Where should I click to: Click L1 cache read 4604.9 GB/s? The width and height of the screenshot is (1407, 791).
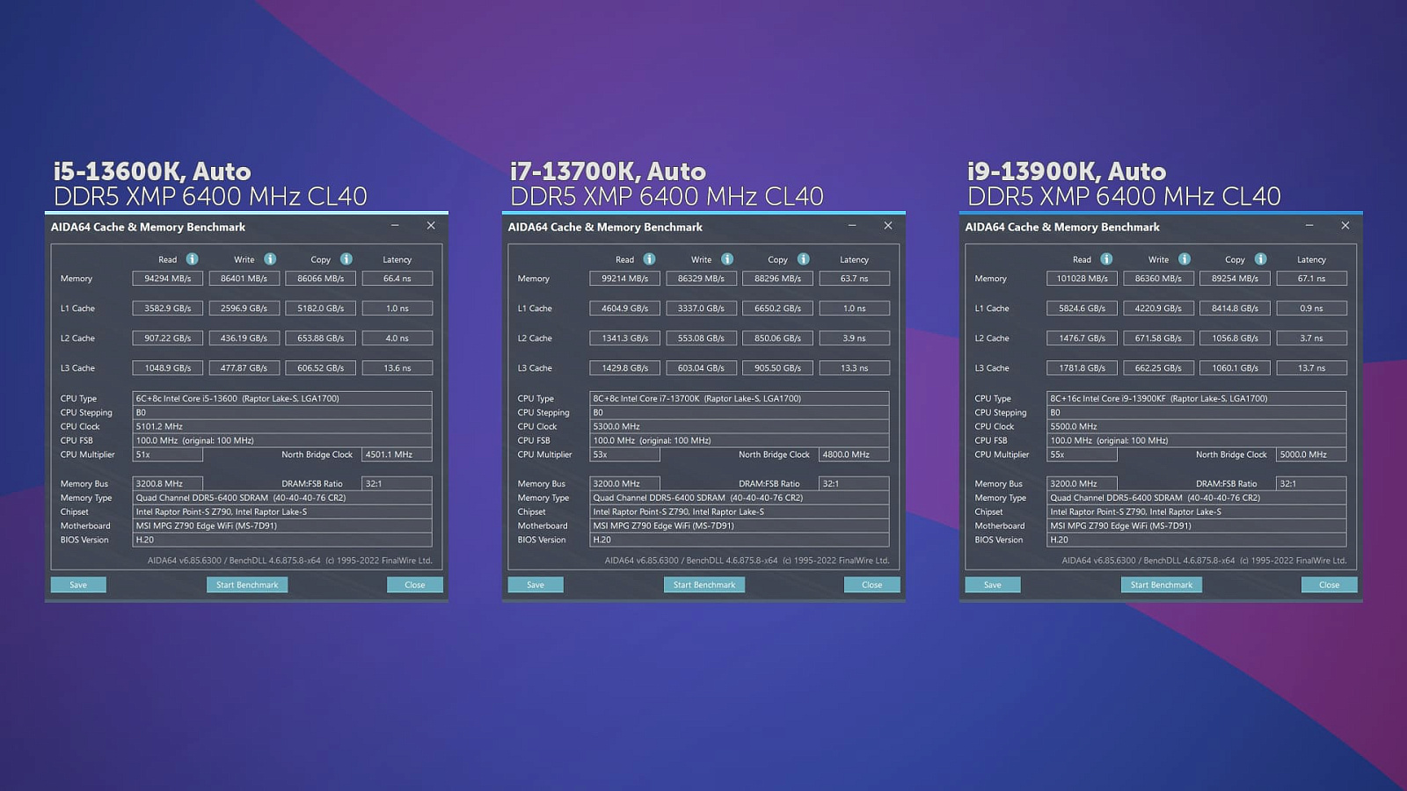click(625, 308)
